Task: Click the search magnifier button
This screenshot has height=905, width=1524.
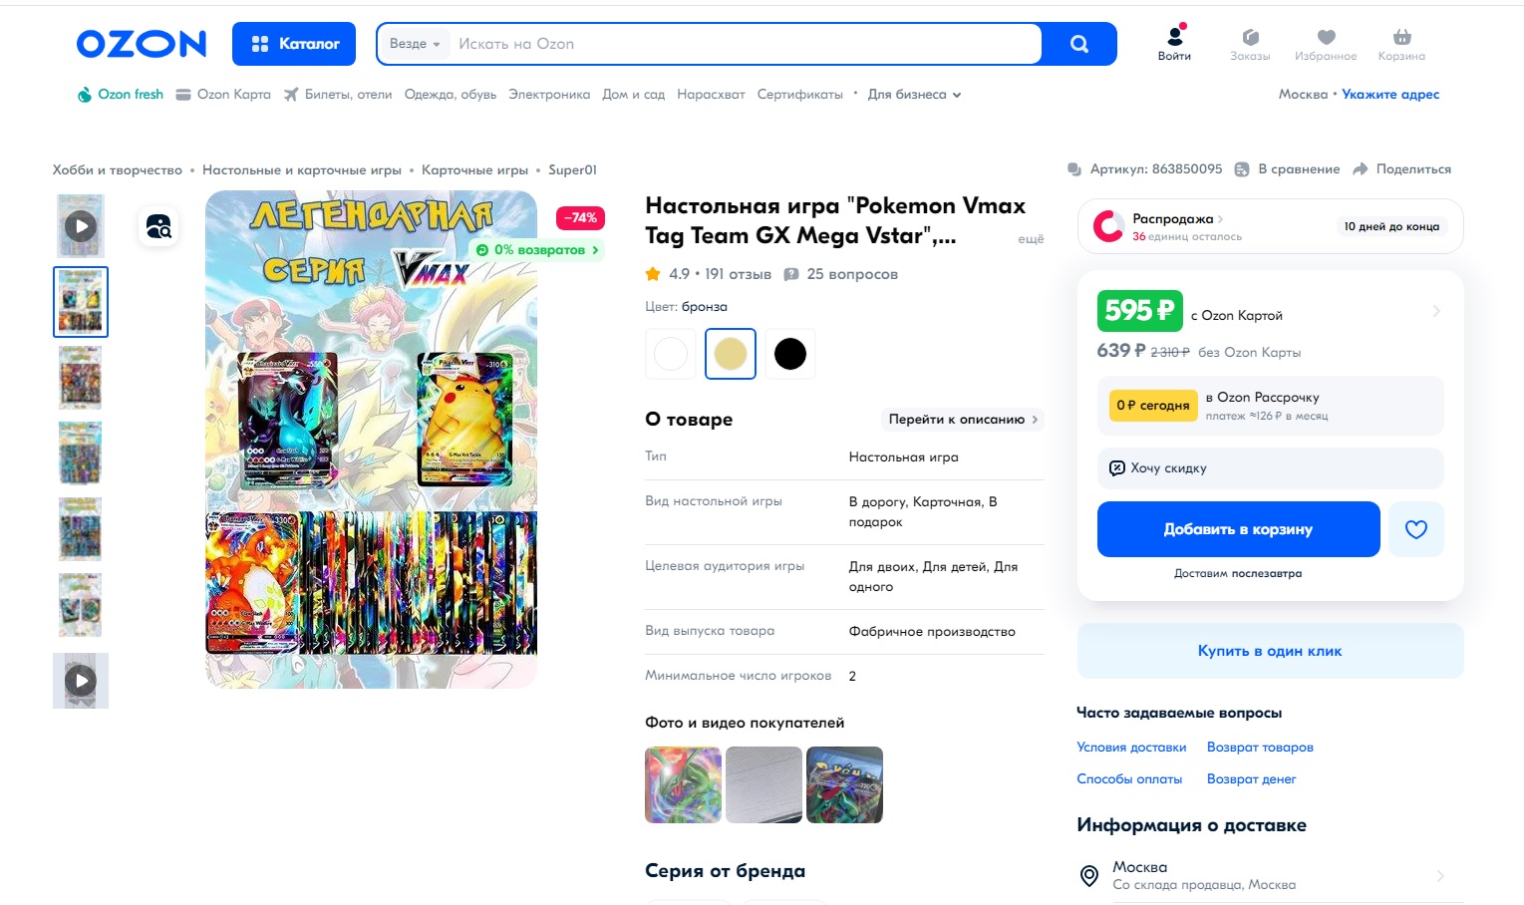Action: point(1078,44)
